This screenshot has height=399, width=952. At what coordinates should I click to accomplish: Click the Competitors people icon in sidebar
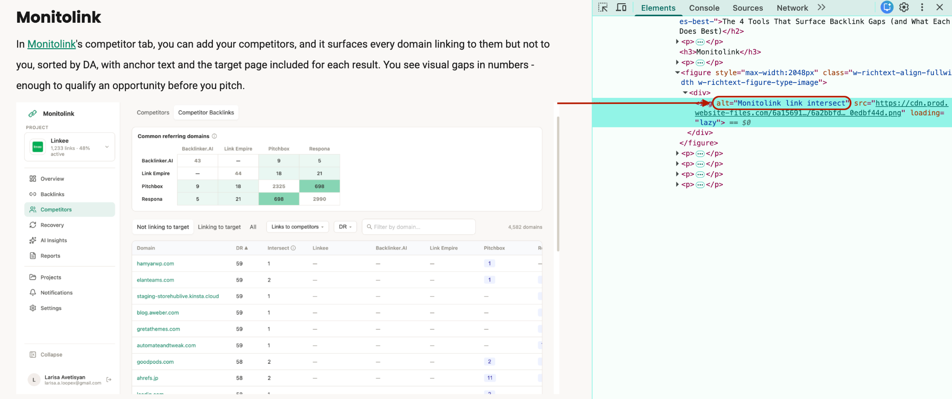click(x=33, y=209)
